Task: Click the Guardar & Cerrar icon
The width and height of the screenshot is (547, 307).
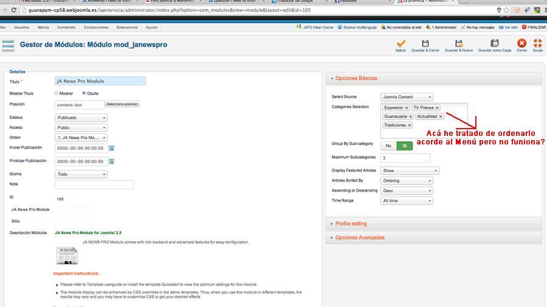Action: pos(425,44)
